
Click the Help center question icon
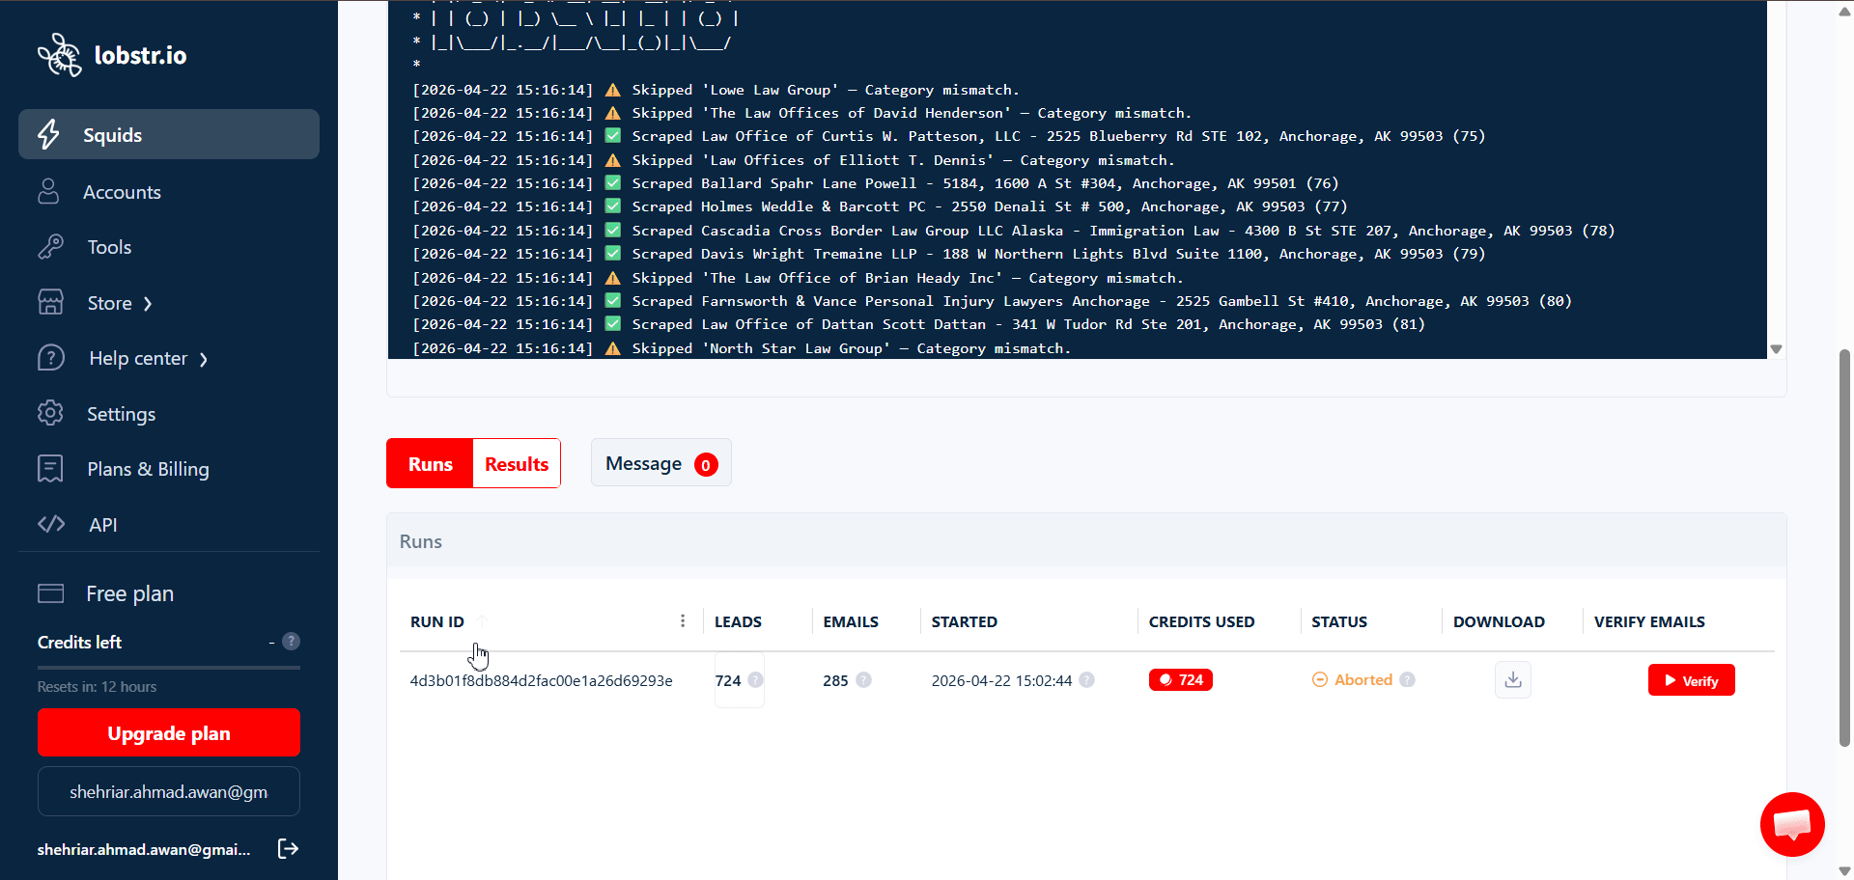point(50,358)
